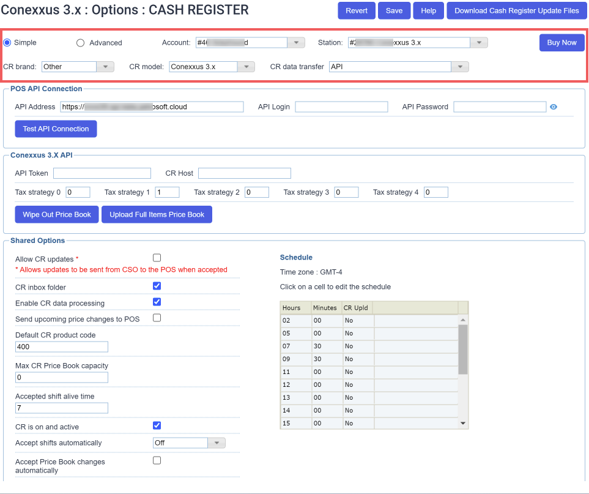
Task: Open Accept shifts automatically dropdown
Action: (x=217, y=443)
